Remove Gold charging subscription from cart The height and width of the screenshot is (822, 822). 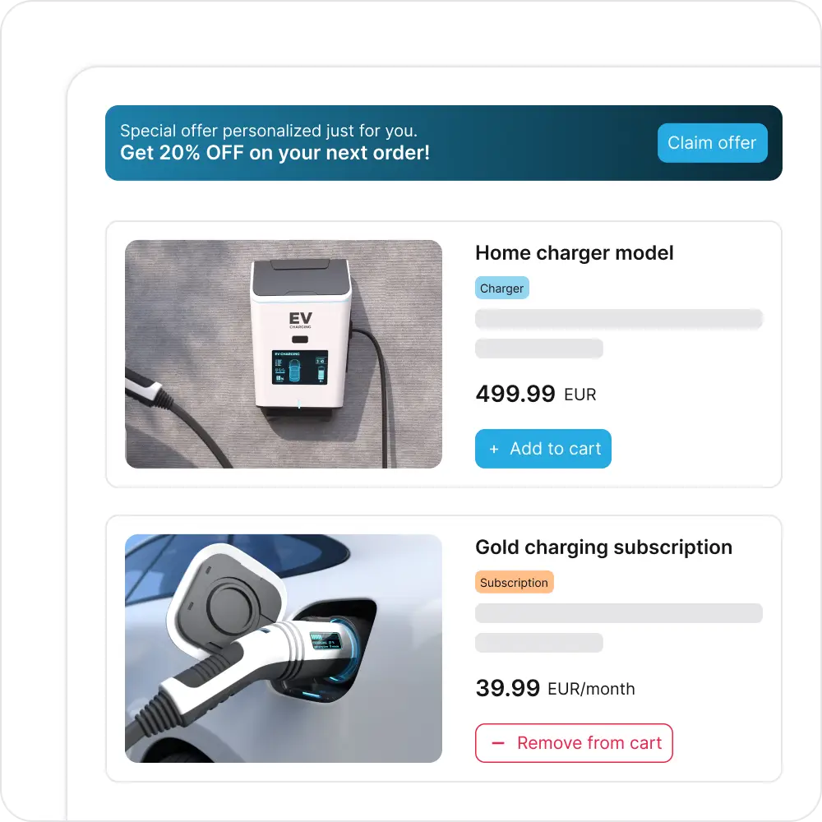(574, 743)
